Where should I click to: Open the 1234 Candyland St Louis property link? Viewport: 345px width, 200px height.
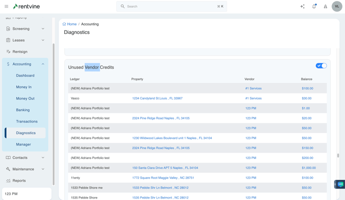click(x=157, y=98)
